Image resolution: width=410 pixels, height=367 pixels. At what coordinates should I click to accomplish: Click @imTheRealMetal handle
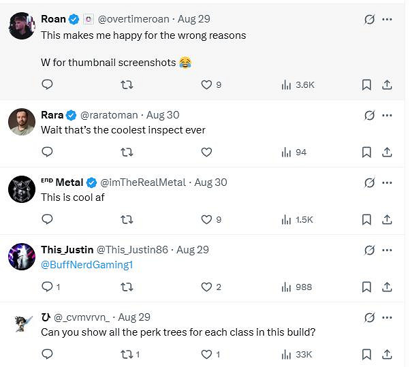pyautogui.click(x=144, y=182)
